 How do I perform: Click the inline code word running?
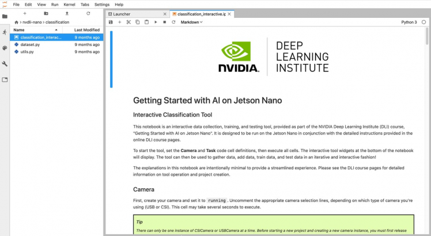217,200
